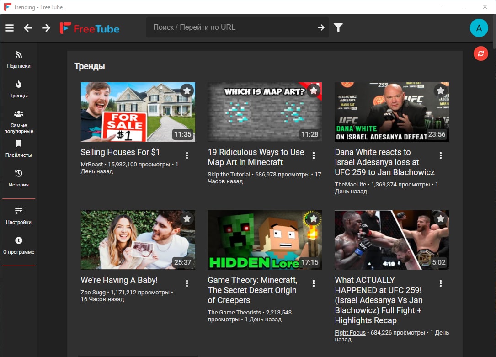Go forward with the right arrow
The image size is (496, 357).
(x=46, y=28)
